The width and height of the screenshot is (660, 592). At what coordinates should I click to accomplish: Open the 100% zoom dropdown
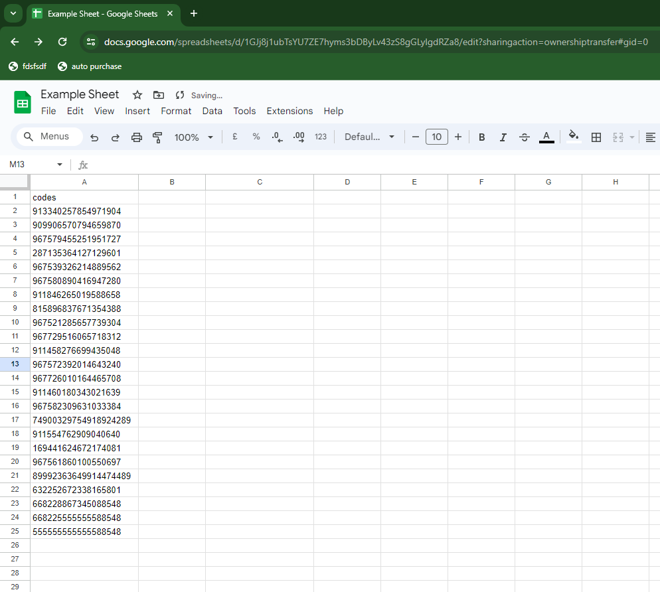[193, 137]
